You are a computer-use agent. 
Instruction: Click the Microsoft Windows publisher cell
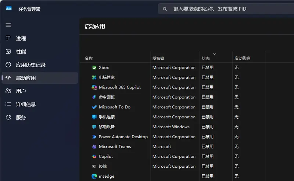pos(171,127)
